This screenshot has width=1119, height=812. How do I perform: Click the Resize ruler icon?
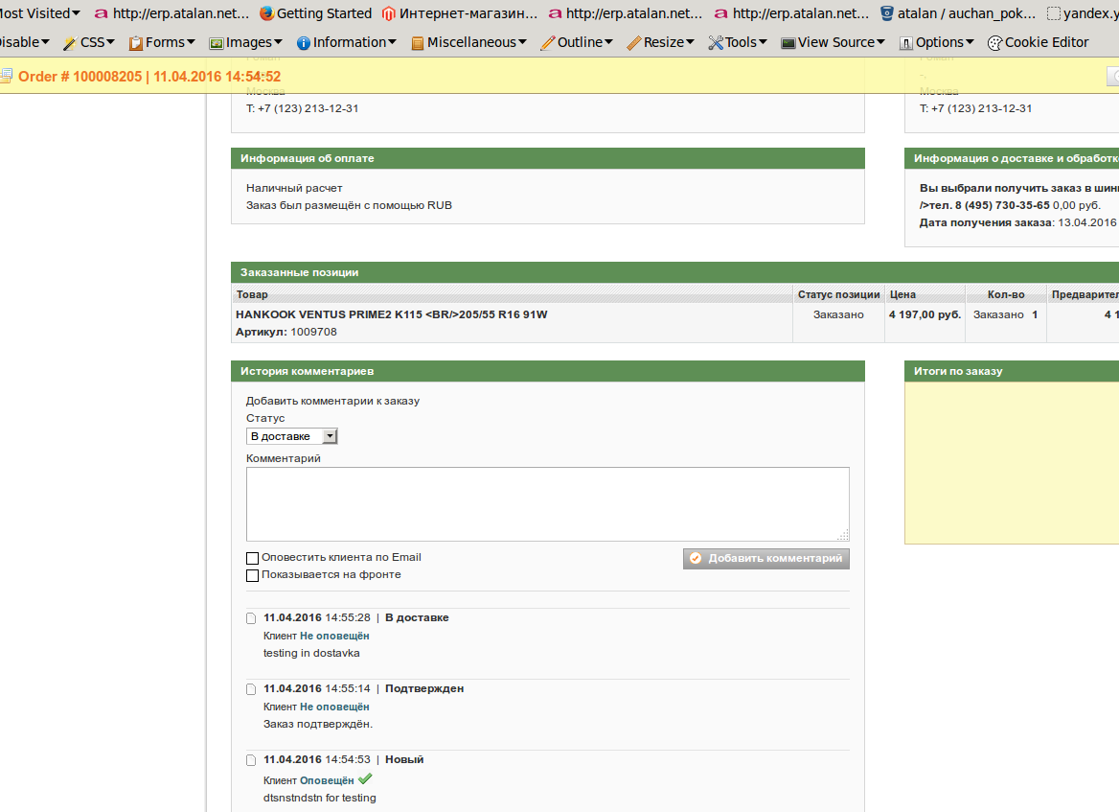[633, 43]
